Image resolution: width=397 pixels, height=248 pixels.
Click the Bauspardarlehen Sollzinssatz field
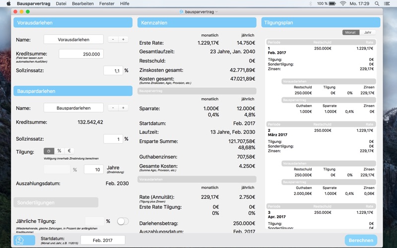[113, 139]
